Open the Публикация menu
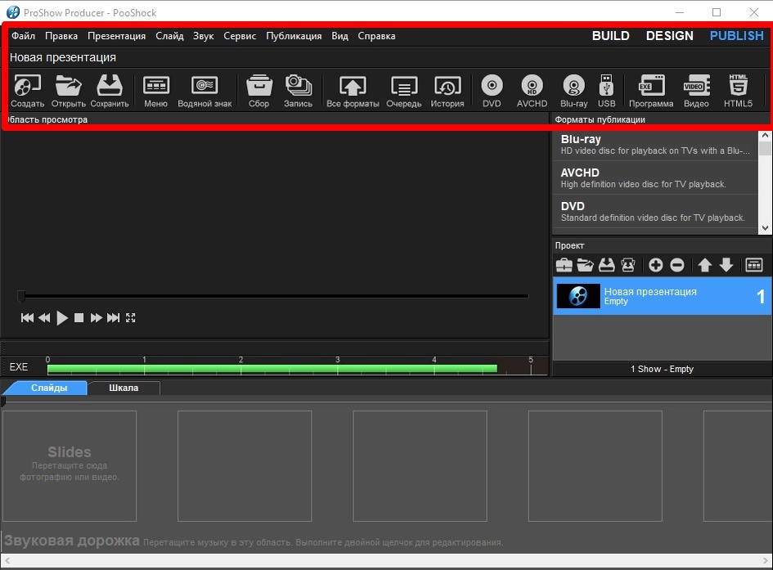773x570 pixels. pyautogui.click(x=294, y=36)
